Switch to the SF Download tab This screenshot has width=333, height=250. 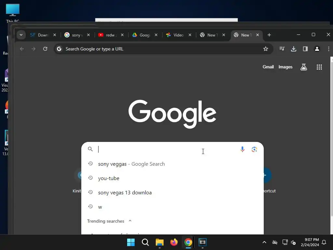point(39,35)
